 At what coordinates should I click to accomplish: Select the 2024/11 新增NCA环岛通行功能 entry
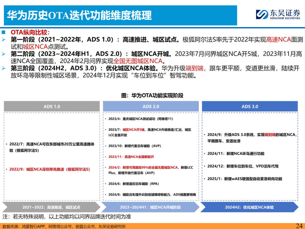click(234, 154)
